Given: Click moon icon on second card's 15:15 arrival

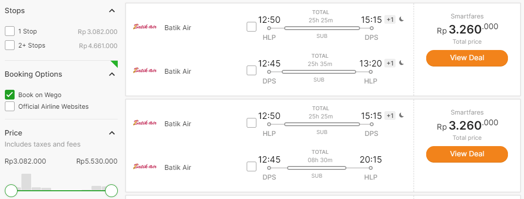Looking at the screenshot, I should [x=401, y=116].
